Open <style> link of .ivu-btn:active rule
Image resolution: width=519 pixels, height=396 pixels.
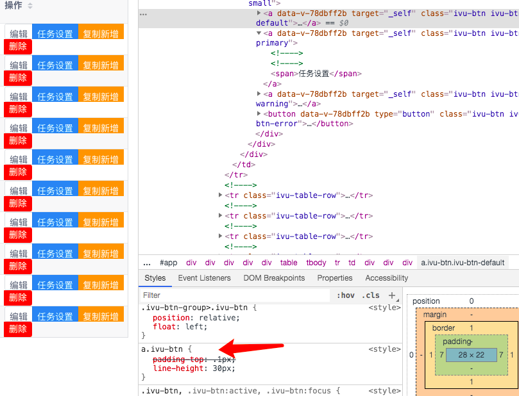click(x=384, y=391)
